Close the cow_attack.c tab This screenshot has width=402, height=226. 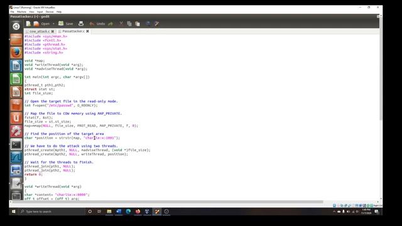[53, 31]
